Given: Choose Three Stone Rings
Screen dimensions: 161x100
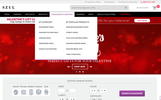Looking at the screenshot, I should (x=73, y=54).
